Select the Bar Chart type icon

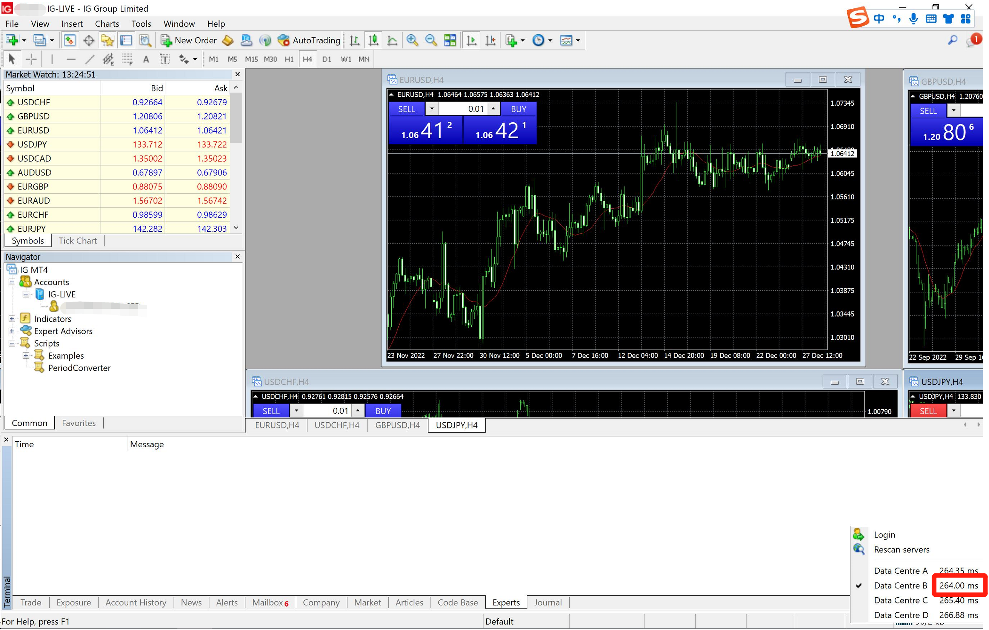tap(354, 40)
